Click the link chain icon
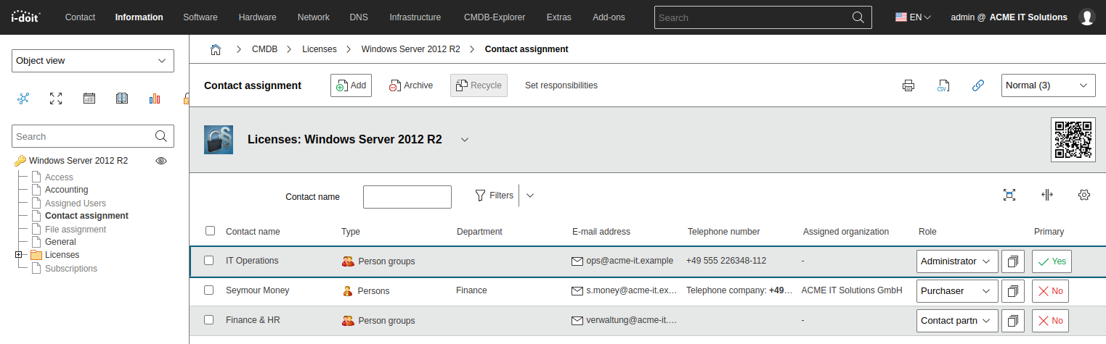The width and height of the screenshot is (1106, 344). 978,85
